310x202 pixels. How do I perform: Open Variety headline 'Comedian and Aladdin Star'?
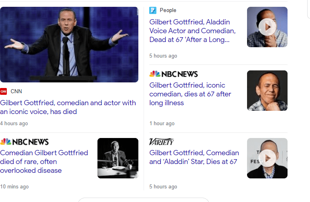[x=194, y=157]
